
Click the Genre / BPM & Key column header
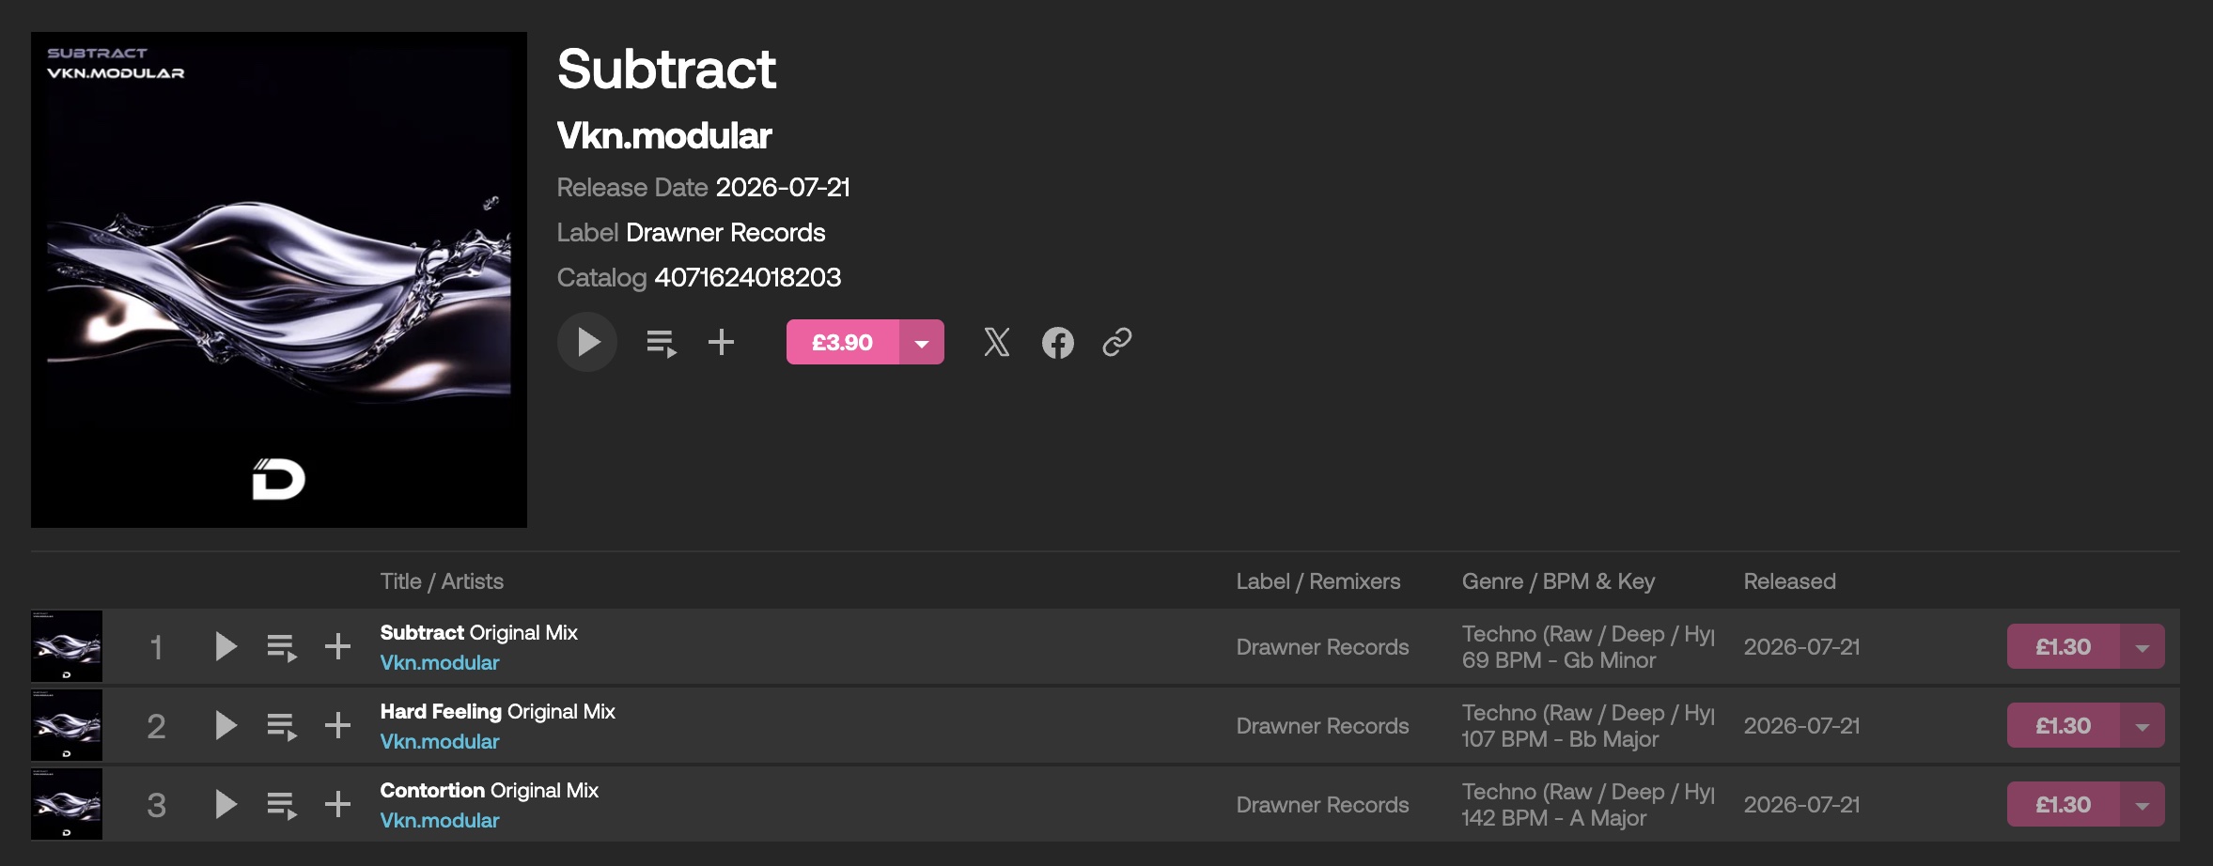(x=1559, y=581)
